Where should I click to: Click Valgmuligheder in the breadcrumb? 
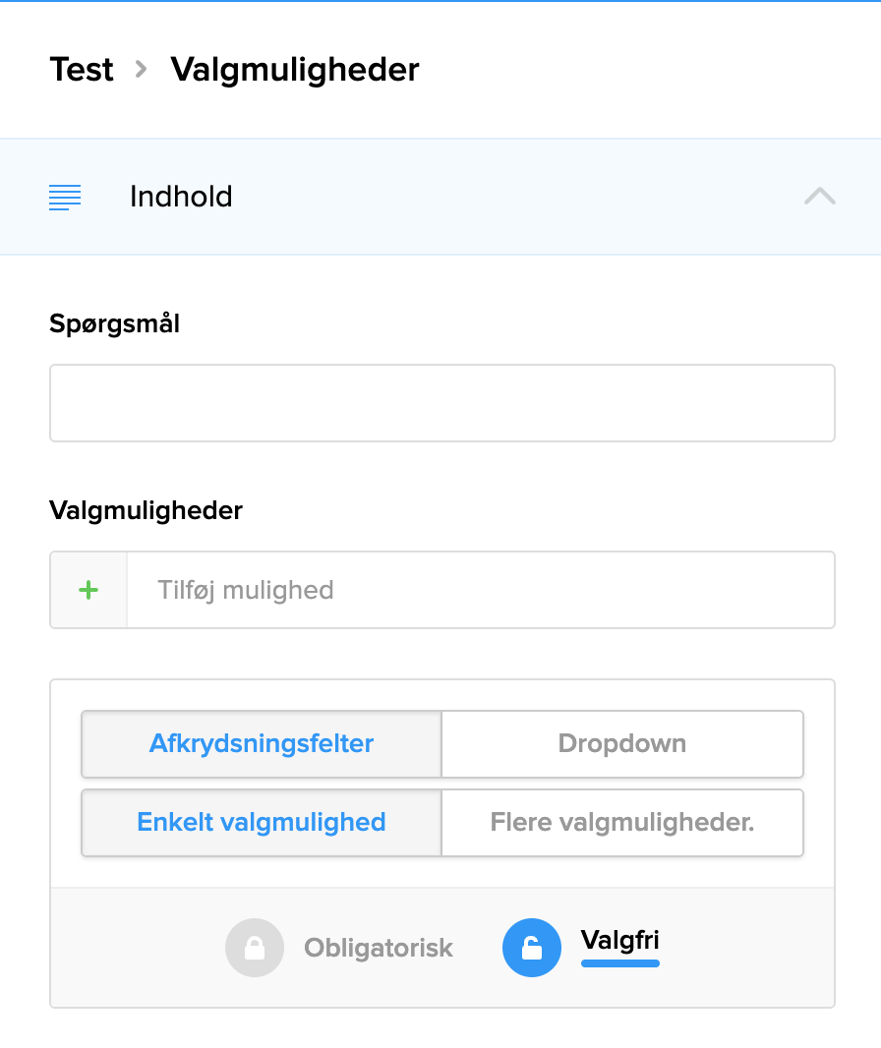pyautogui.click(x=294, y=70)
